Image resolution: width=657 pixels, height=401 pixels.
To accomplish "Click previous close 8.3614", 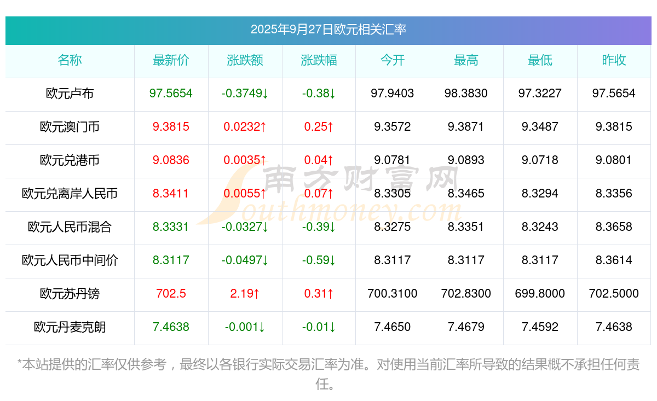I will pyautogui.click(x=614, y=260).
